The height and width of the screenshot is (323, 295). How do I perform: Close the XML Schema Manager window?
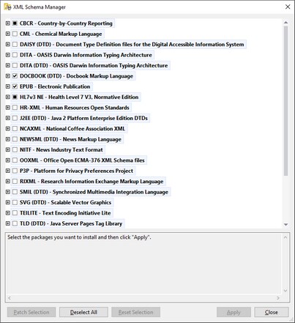288,7
